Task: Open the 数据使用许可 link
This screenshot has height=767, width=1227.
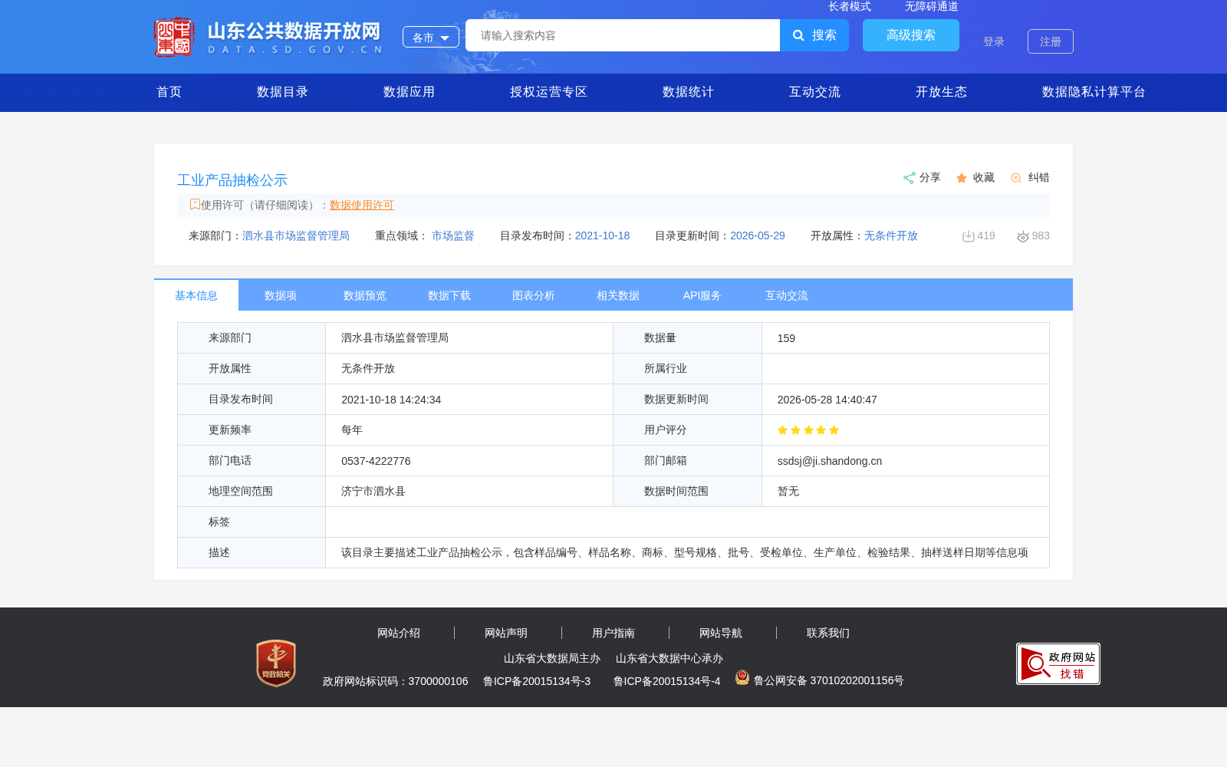Action: pyautogui.click(x=362, y=205)
